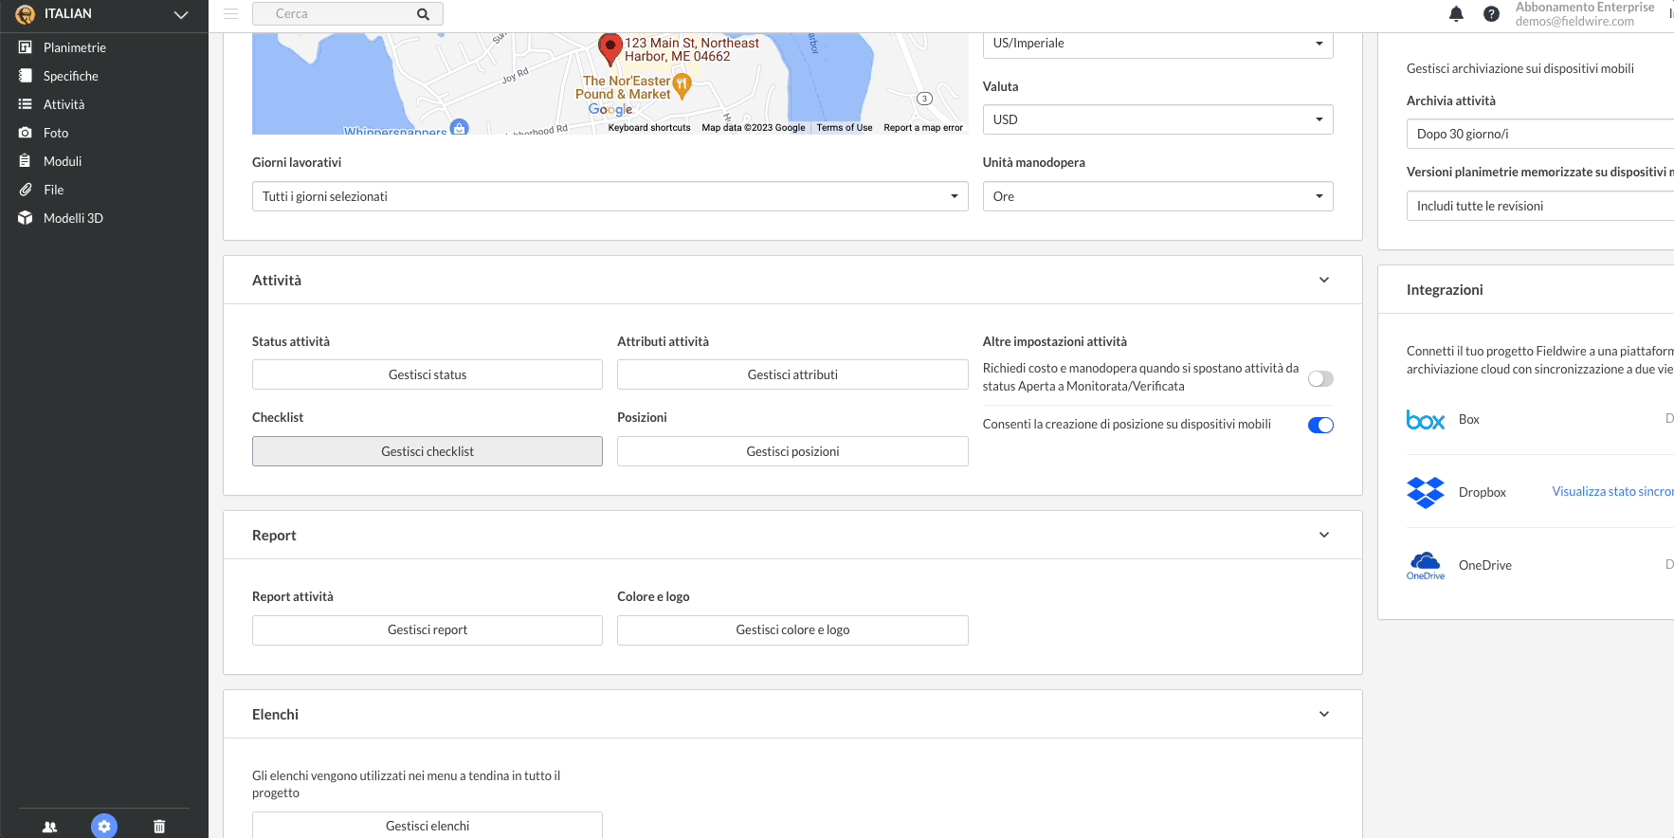Open Planimetrie in the sidebar

[x=74, y=47]
